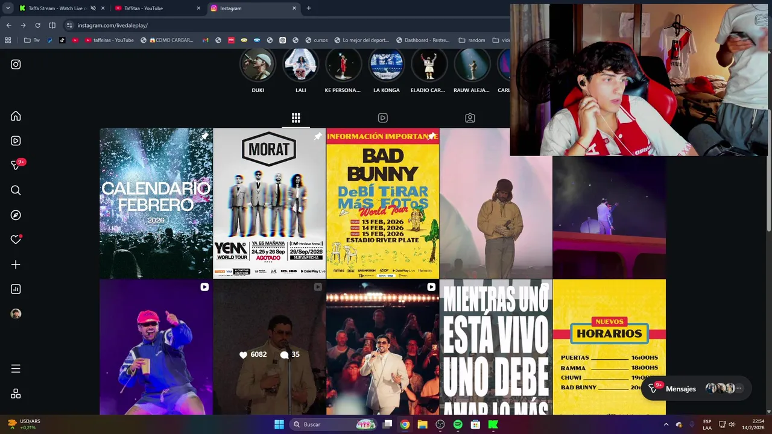View site information icon in address bar

coord(69,25)
